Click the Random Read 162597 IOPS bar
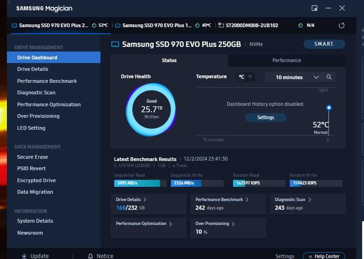This screenshot has width=364, height=259. coord(259,183)
